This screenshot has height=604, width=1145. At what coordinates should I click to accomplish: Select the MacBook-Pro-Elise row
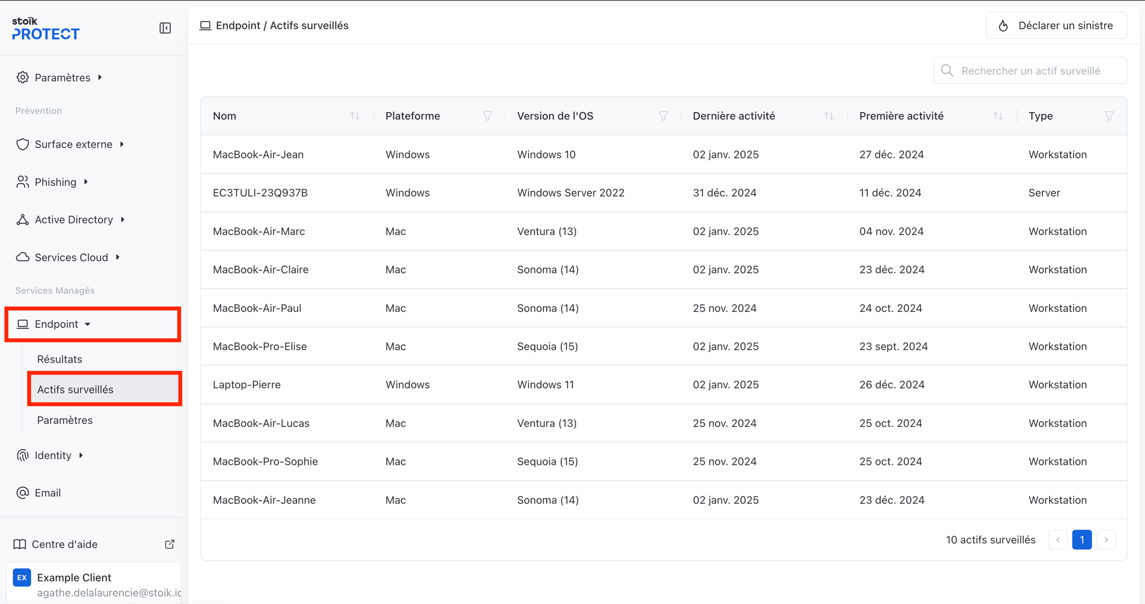[259, 346]
